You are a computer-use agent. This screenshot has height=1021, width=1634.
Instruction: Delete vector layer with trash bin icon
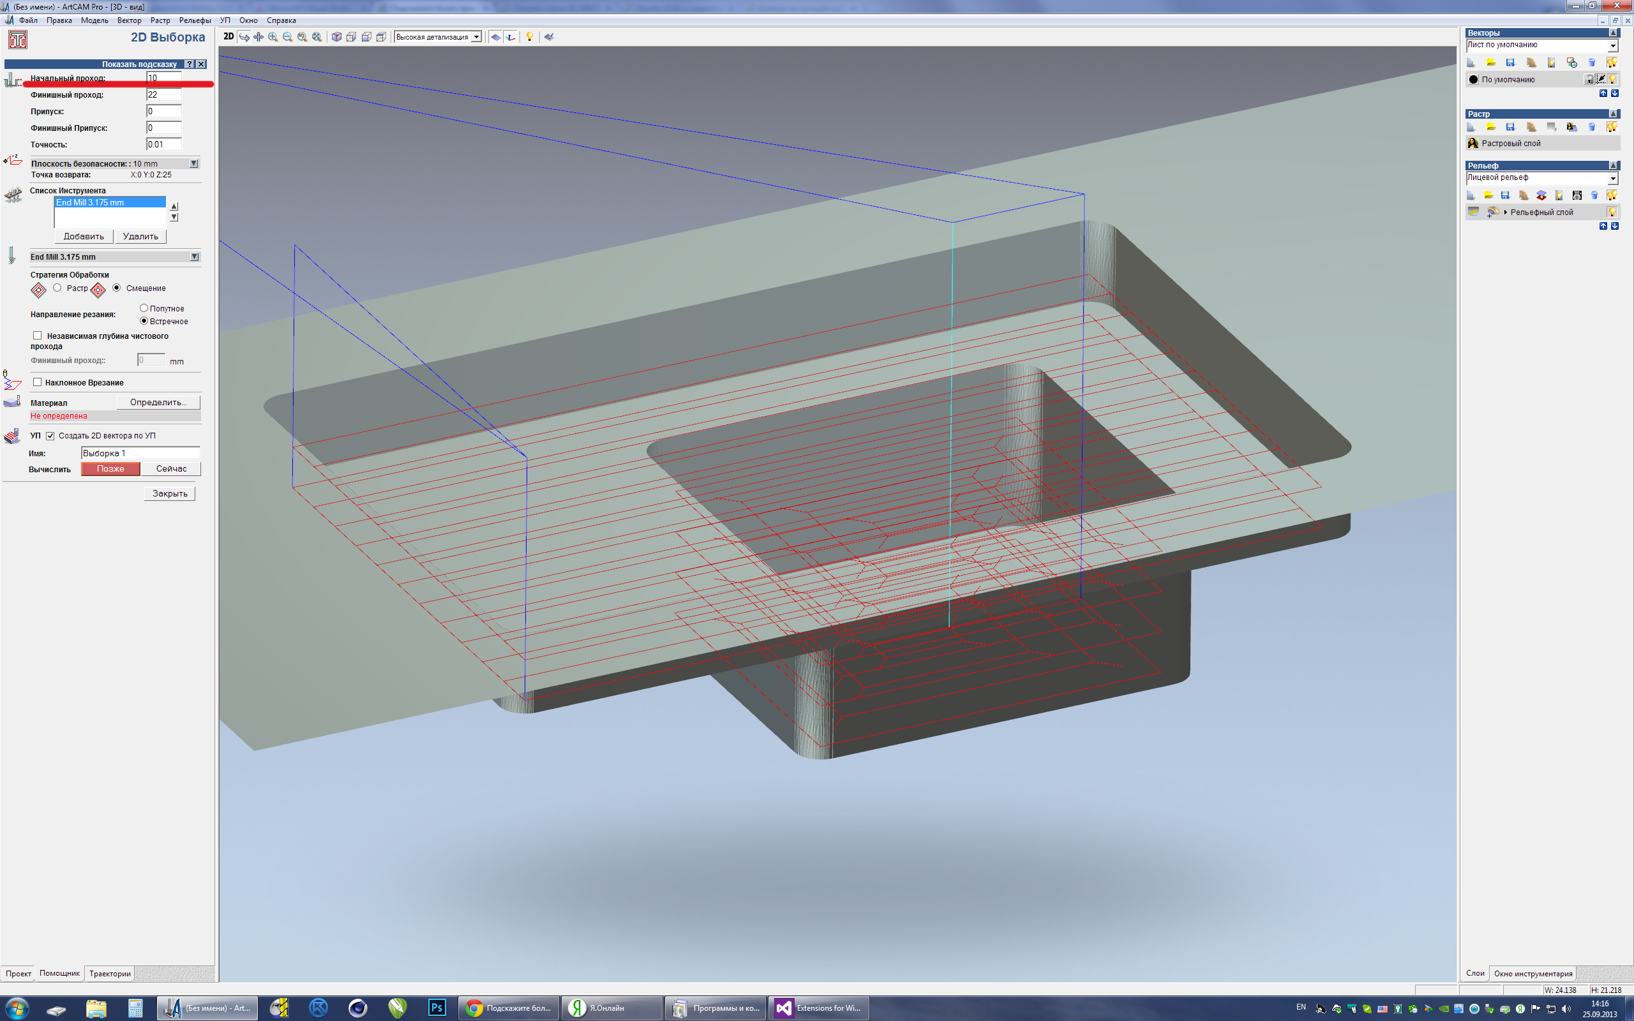tap(1591, 63)
